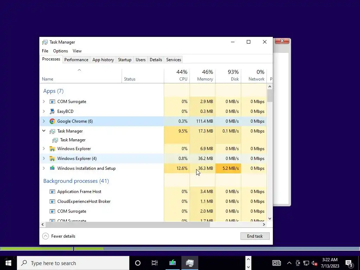Sort processes by Network column
The height and width of the screenshot is (270, 360).
[x=254, y=76]
